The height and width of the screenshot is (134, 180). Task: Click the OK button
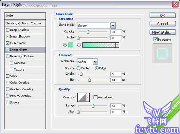point(163,15)
